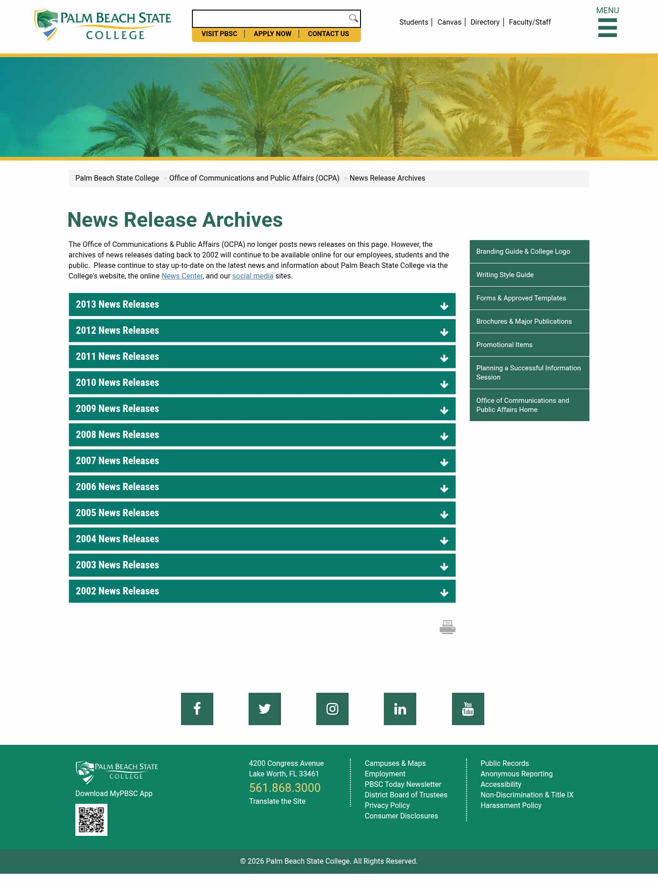Viewport: 658px width, 882px height.
Task: Open the Faculty/Staff link in header
Action: (x=530, y=22)
